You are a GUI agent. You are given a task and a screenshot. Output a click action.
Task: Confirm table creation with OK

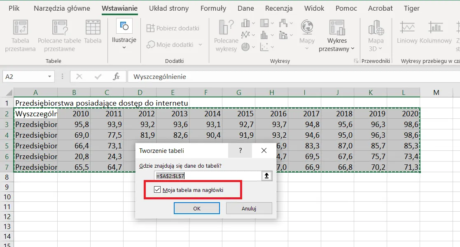tap(197, 208)
